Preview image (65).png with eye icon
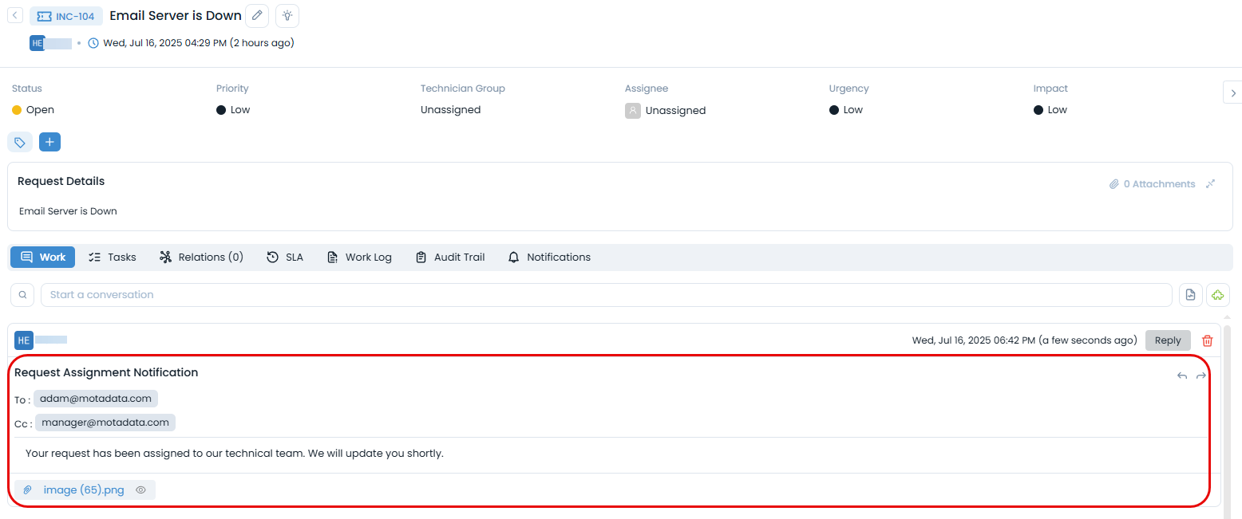This screenshot has width=1242, height=519. [140, 490]
